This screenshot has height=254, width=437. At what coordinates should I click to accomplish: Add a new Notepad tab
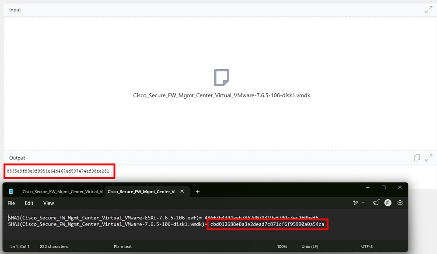point(198,191)
